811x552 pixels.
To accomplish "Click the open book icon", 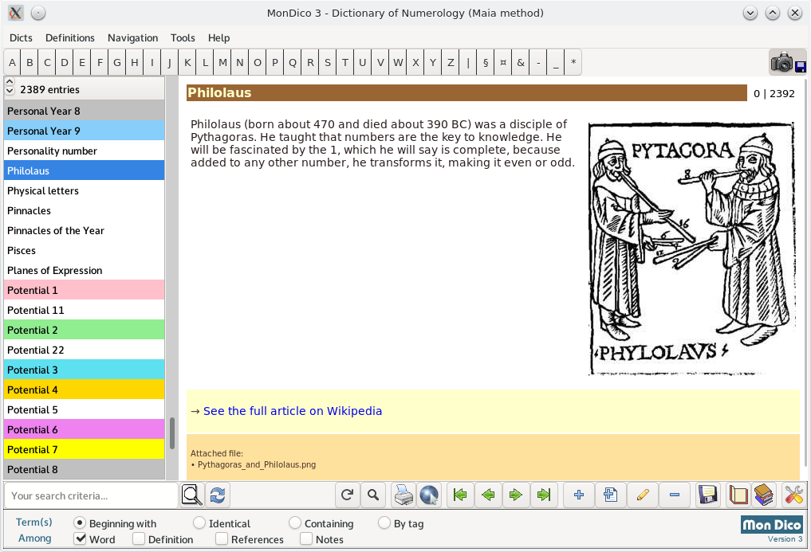I will tap(738, 495).
